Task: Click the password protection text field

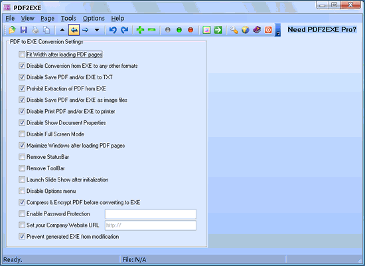Action: (x=151, y=214)
